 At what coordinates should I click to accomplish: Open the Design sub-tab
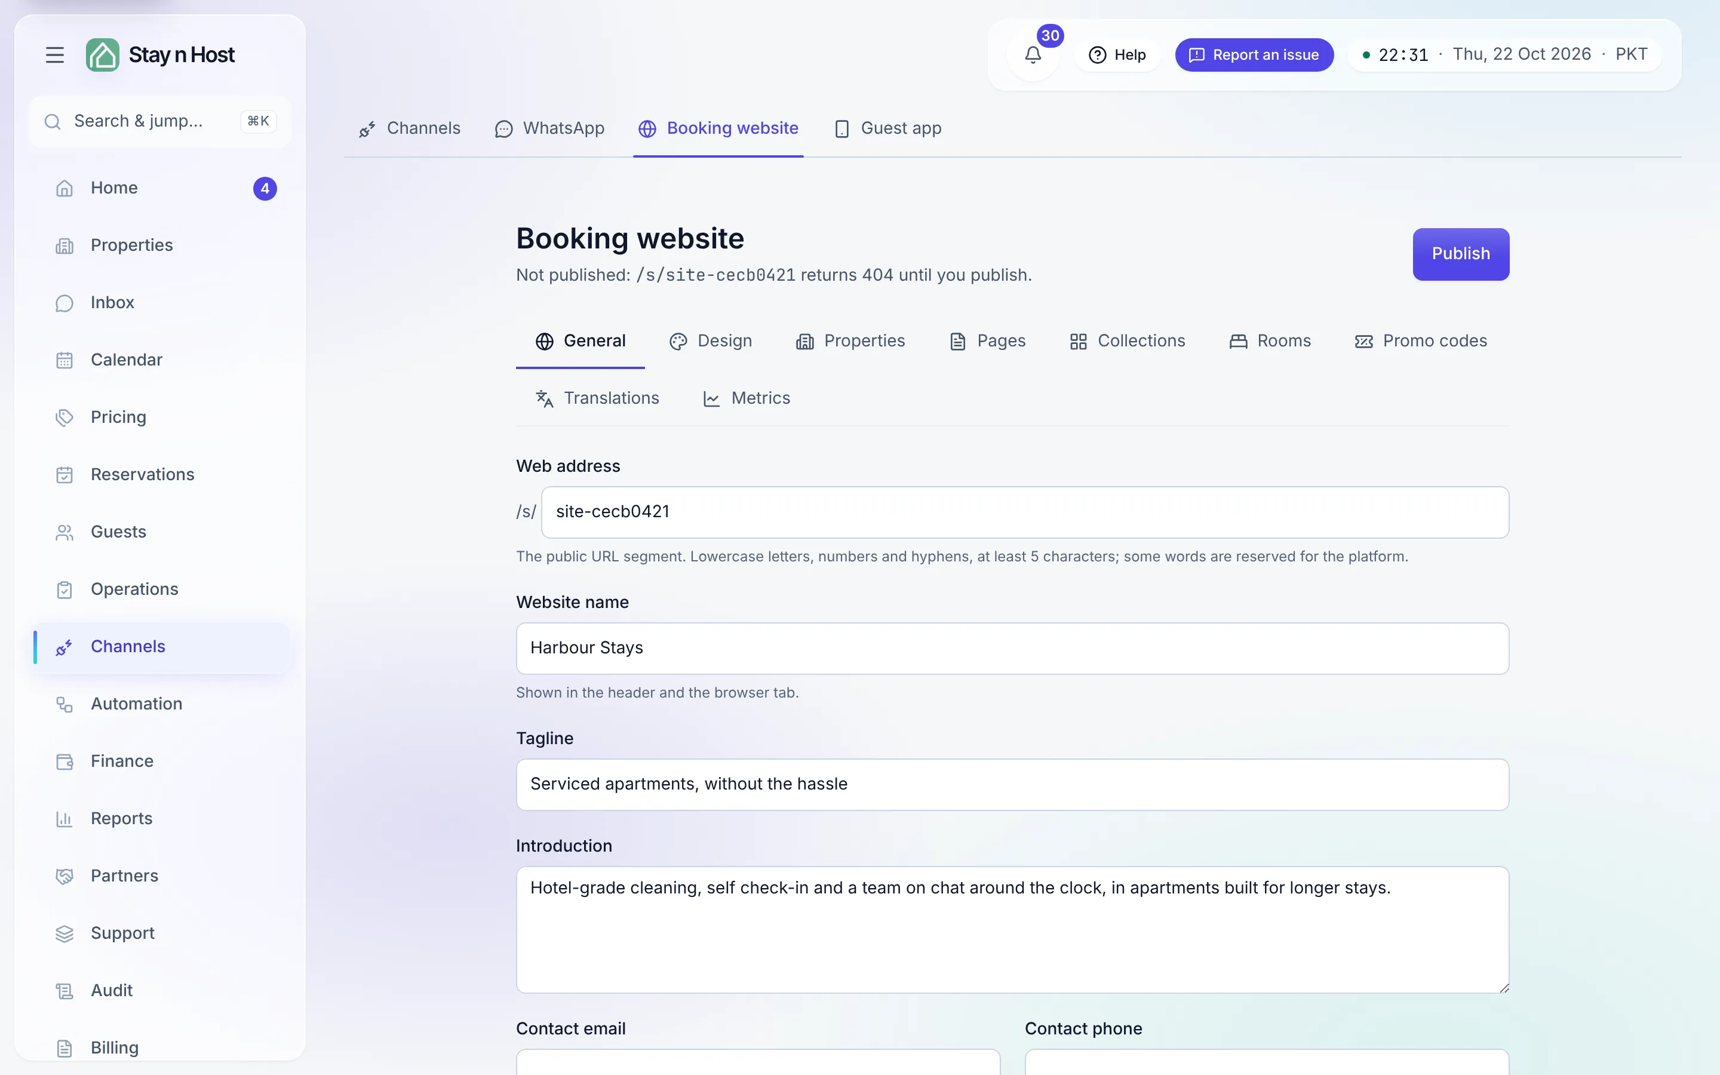710,341
